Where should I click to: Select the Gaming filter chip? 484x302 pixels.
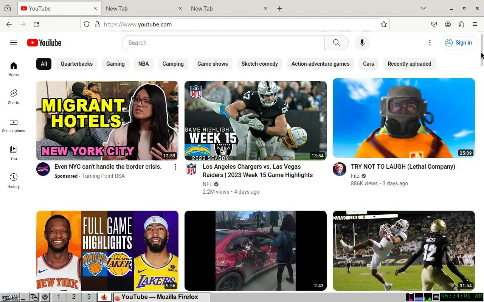[115, 64]
